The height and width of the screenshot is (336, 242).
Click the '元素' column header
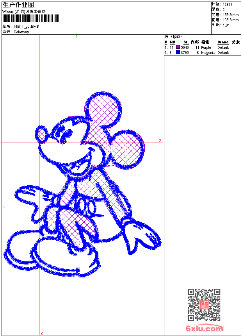[236, 42]
